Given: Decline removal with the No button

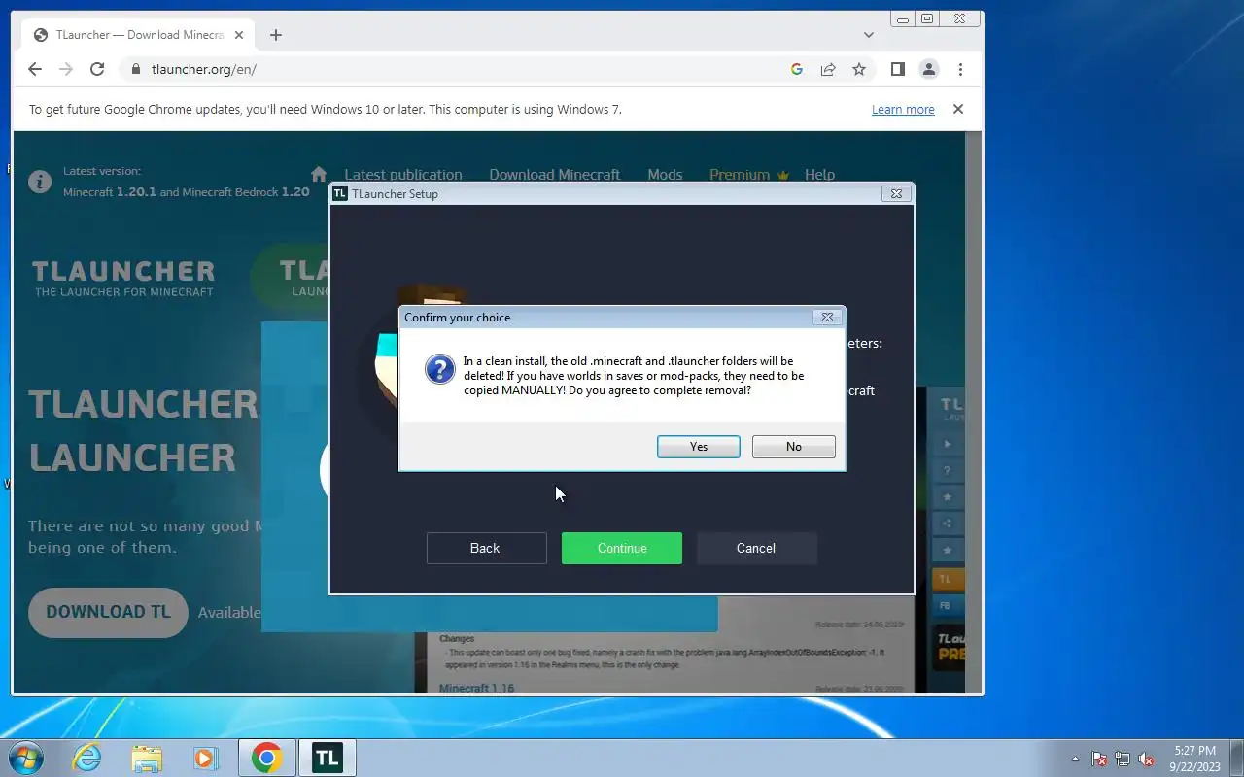Looking at the screenshot, I should tap(793, 447).
